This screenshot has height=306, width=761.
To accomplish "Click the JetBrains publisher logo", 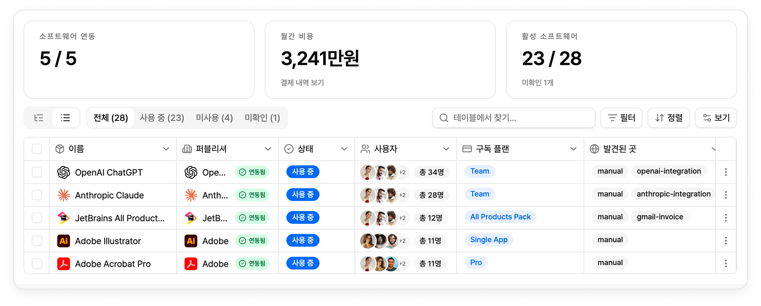I will pyautogui.click(x=191, y=218).
